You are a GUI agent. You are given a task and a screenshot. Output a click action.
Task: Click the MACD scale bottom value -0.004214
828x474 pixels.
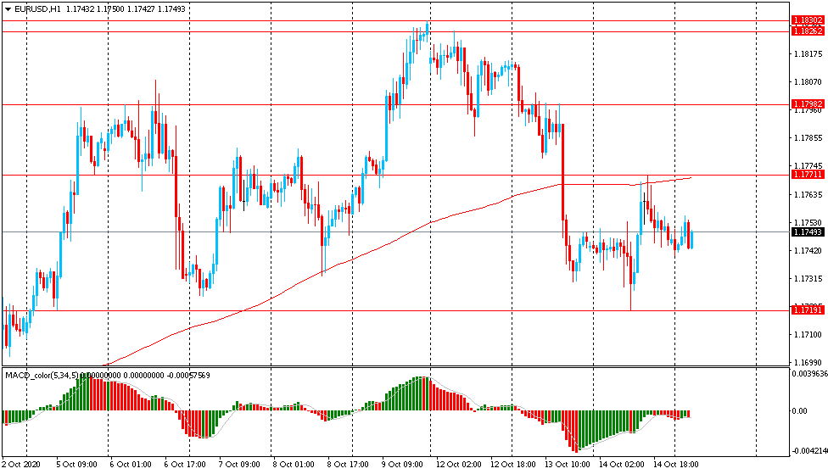[809, 451]
